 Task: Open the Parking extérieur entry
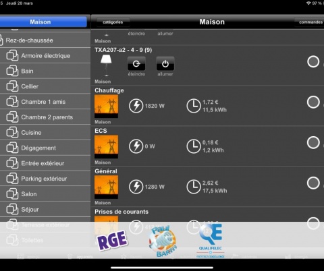point(45,179)
